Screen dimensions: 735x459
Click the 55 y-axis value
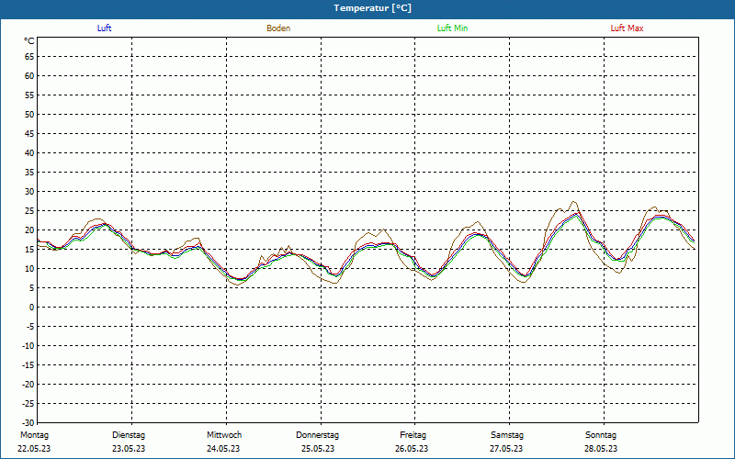tap(29, 95)
